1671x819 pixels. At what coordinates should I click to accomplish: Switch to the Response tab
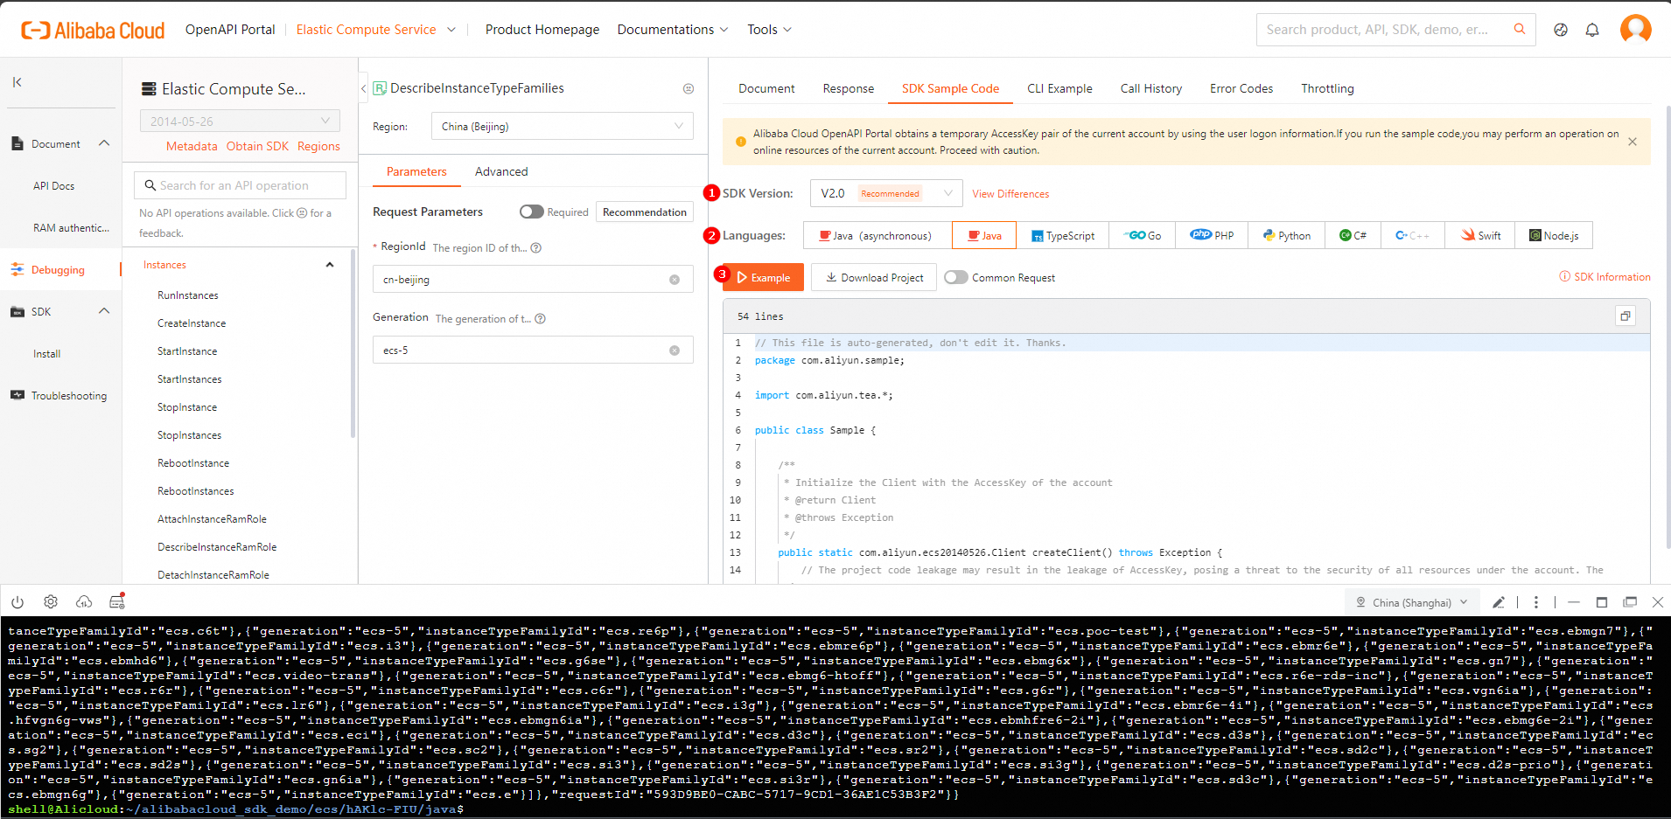point(849,88)
